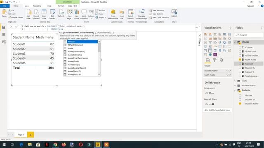Open the Format paint roller pane
Screen dimensions: 264x148
tap(214, 60)
